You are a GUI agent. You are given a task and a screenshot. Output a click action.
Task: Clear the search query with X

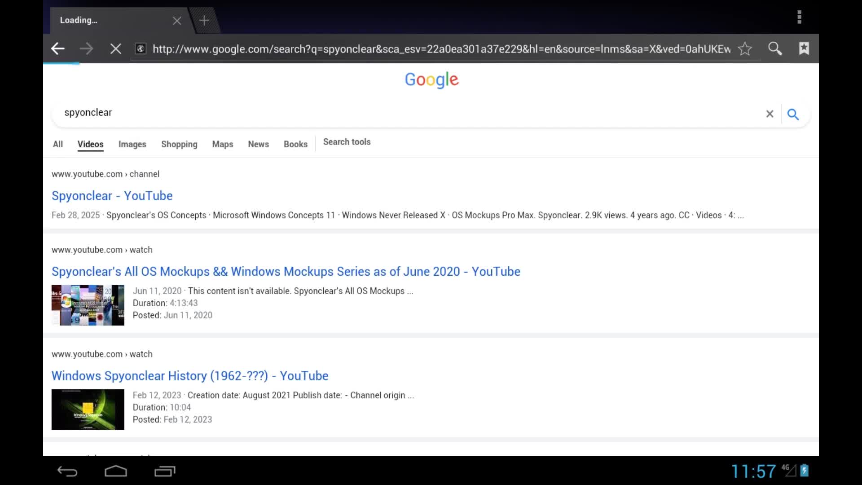point(770,114)
